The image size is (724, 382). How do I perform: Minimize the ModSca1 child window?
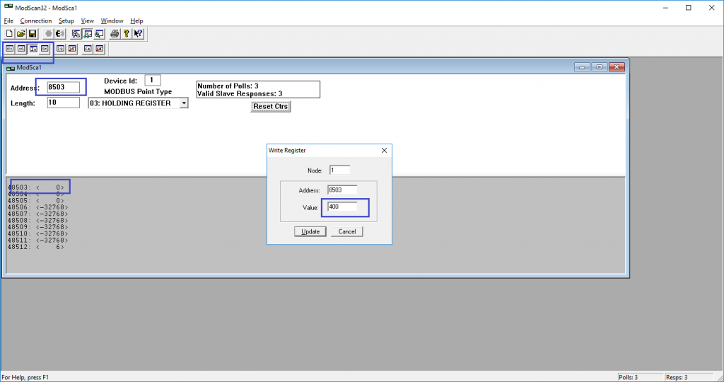(x=582, y=67)
